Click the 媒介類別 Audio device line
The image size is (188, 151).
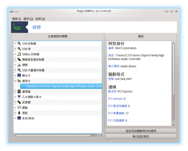coord(122,66)
